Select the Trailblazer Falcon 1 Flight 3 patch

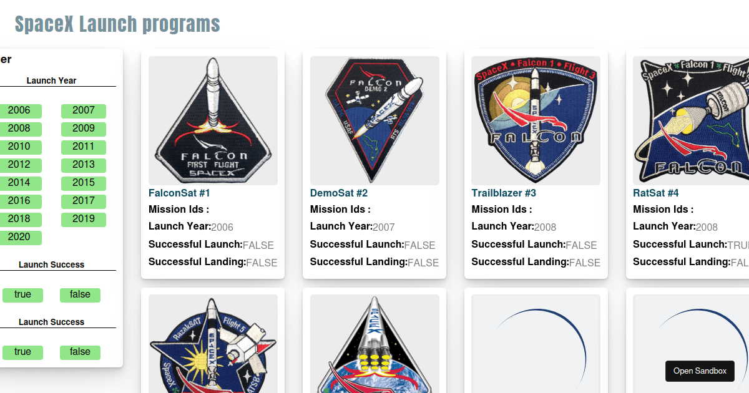pos(536,120)
